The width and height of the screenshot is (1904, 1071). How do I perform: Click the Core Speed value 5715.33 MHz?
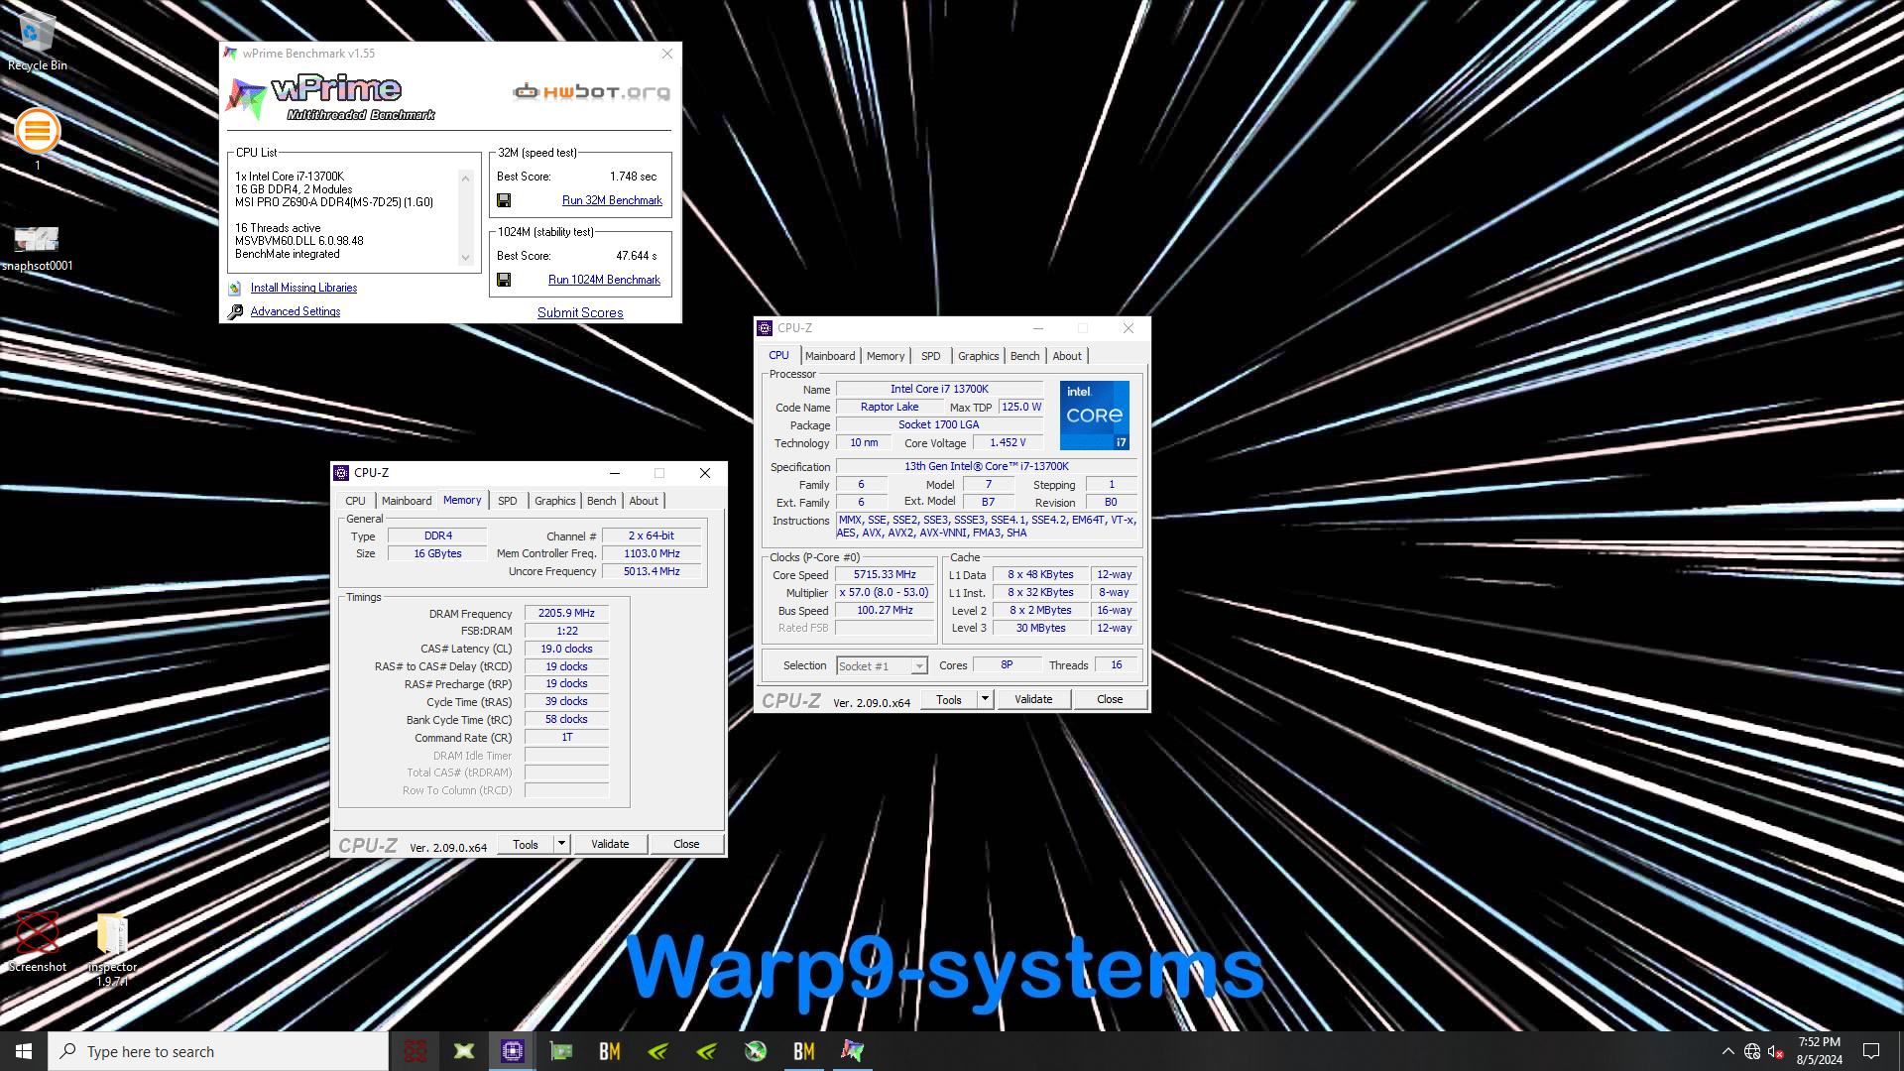885,574
